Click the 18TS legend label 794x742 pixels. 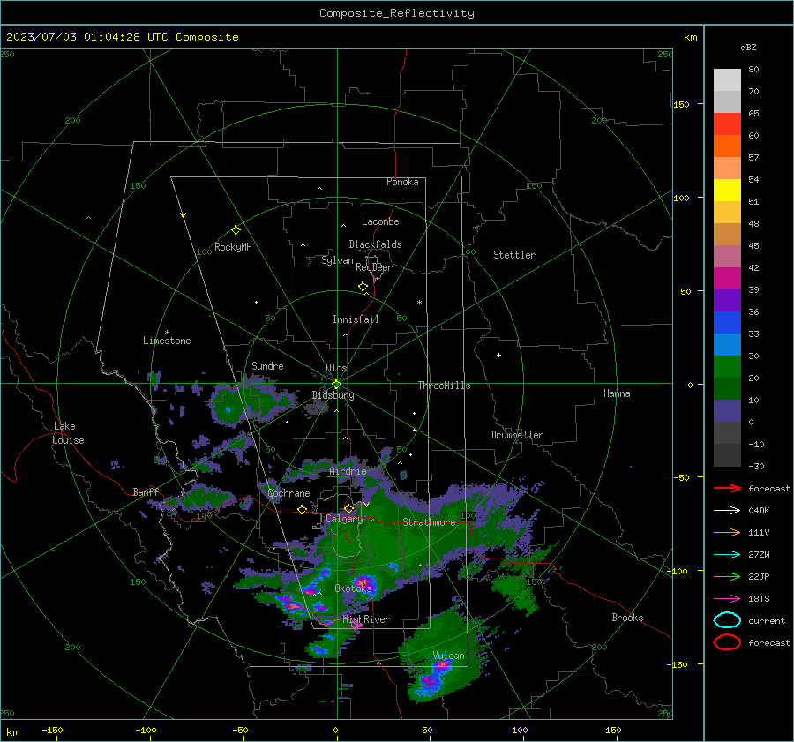(759, 599)
